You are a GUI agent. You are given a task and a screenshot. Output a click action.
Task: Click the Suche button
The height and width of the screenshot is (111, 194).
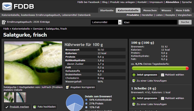point(185,22)
